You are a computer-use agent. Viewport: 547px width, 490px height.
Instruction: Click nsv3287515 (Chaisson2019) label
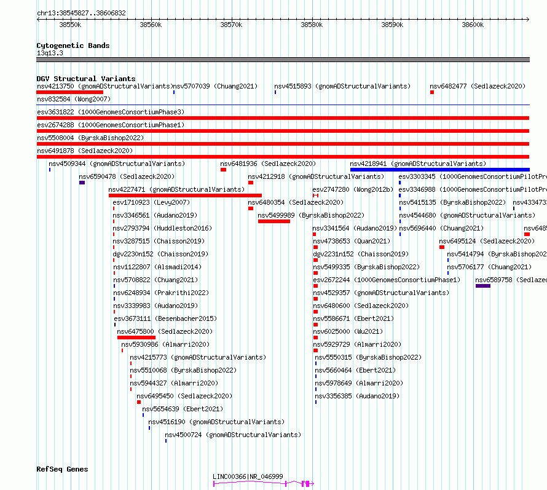pos(159,241)
